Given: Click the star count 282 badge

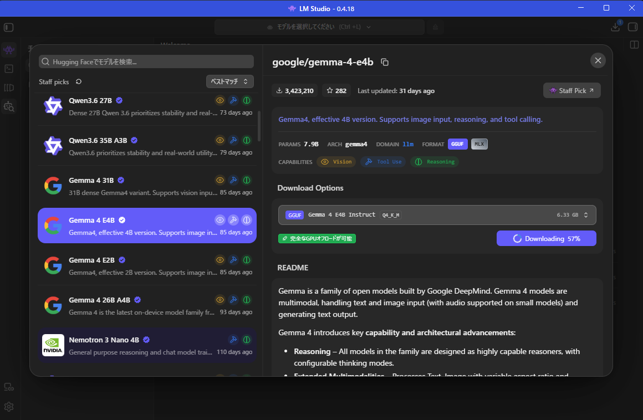Looking at the screenshot, I should 336,90.
